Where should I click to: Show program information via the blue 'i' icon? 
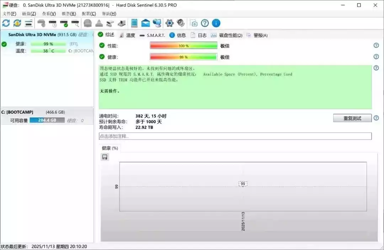click(216, 23)
